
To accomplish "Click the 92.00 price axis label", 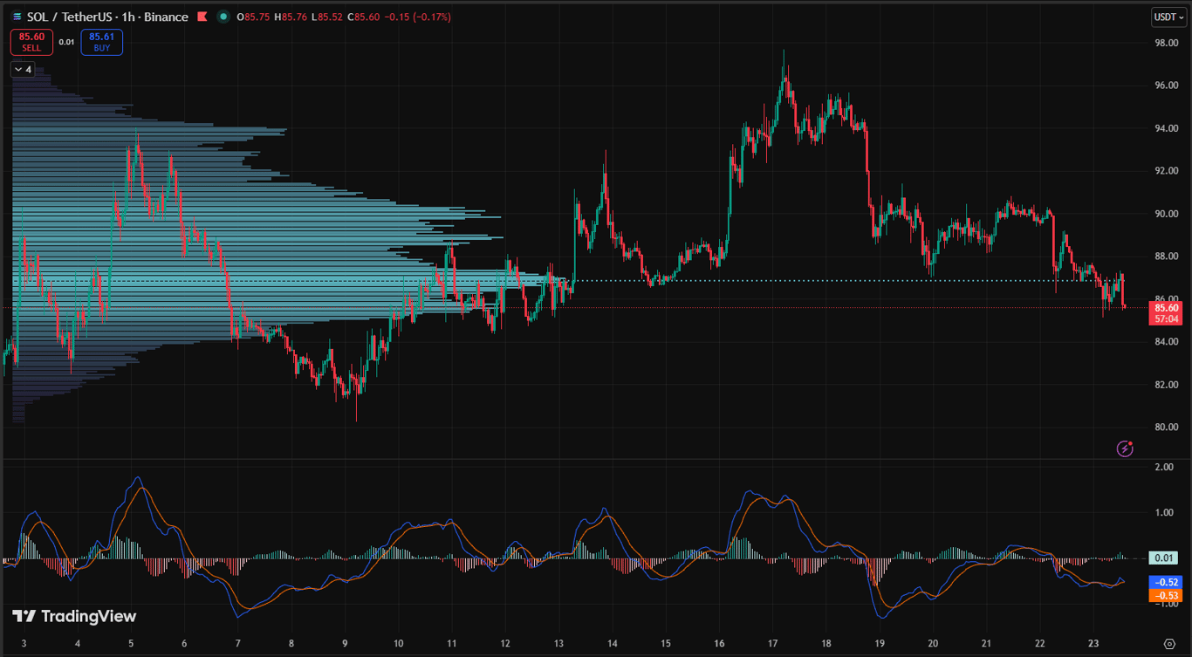I will tap(1166, 171).
